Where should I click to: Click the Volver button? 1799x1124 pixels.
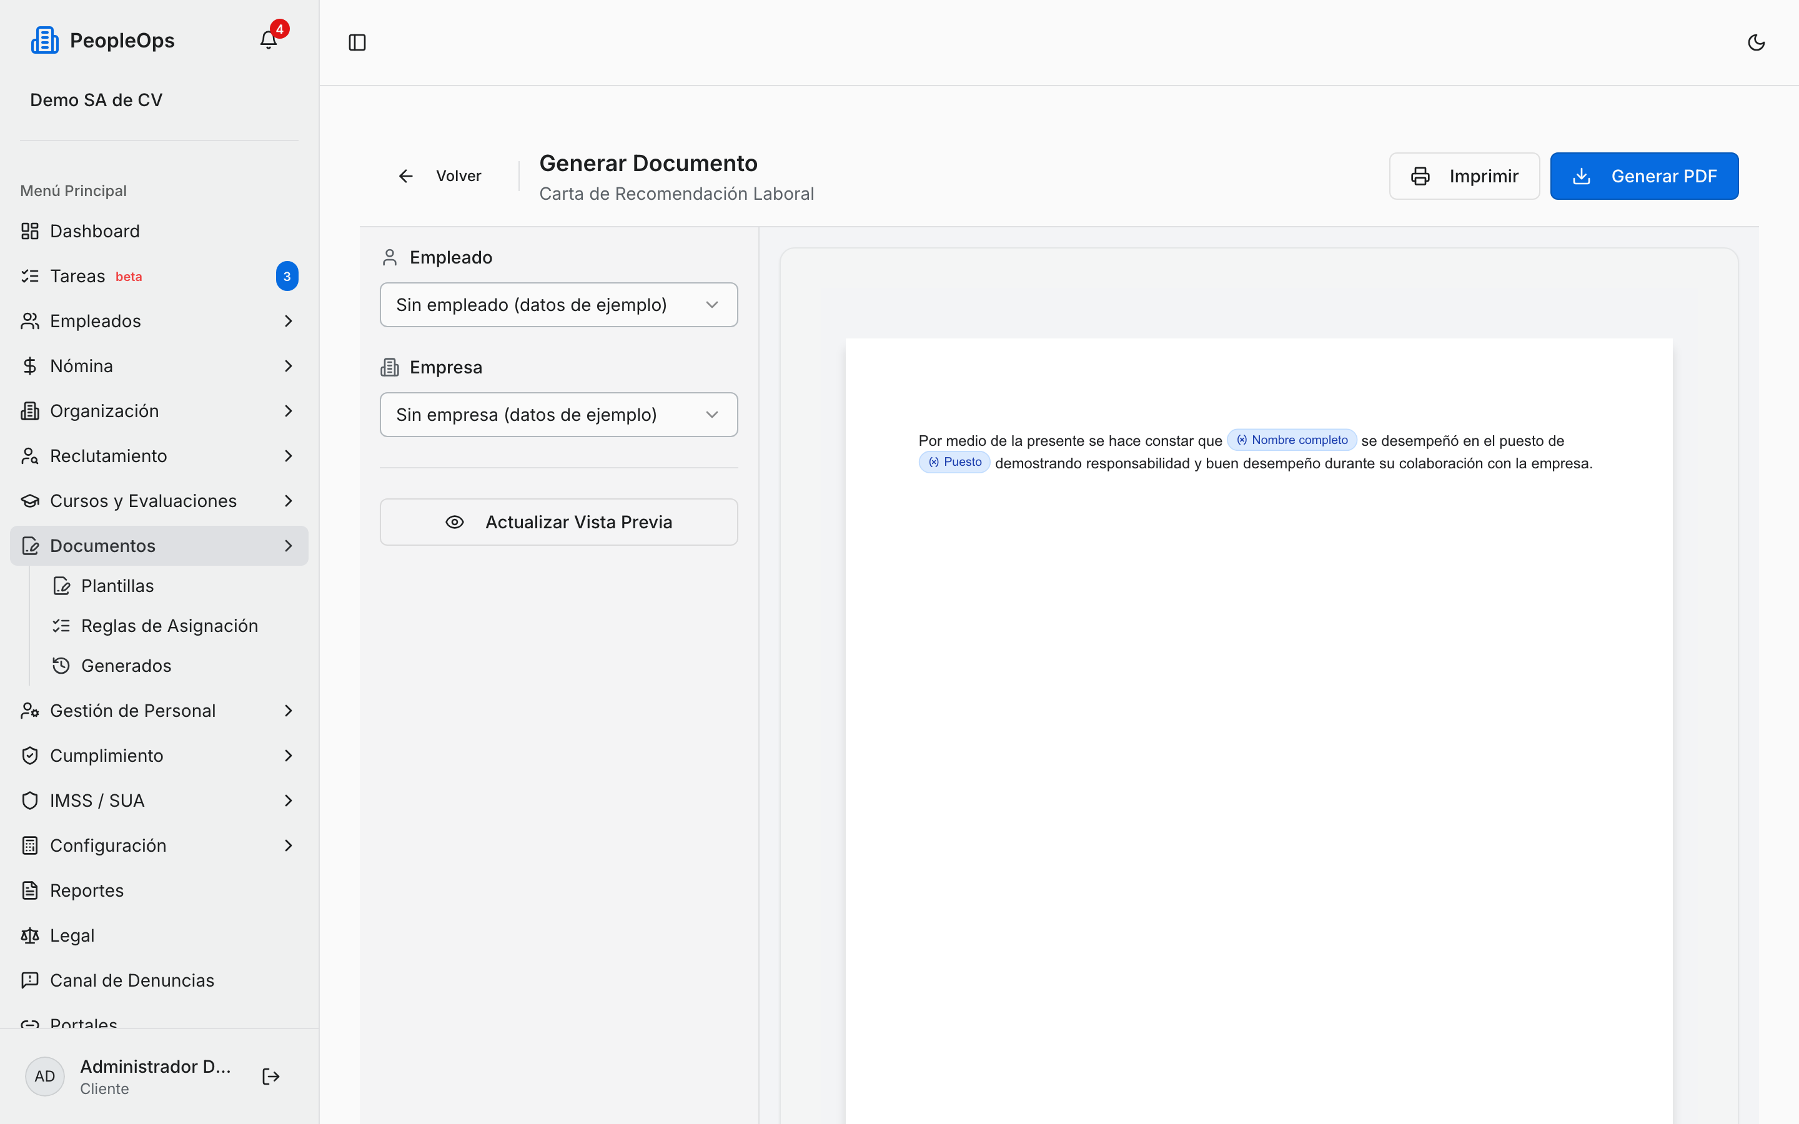click(x=439, y=176)
